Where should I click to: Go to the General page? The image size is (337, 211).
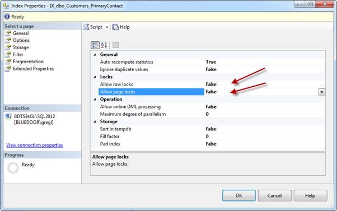[21, 34]
